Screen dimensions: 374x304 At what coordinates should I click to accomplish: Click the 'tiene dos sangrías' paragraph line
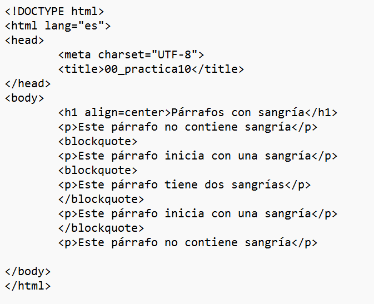pyautogui.click(x=184, y=185)
